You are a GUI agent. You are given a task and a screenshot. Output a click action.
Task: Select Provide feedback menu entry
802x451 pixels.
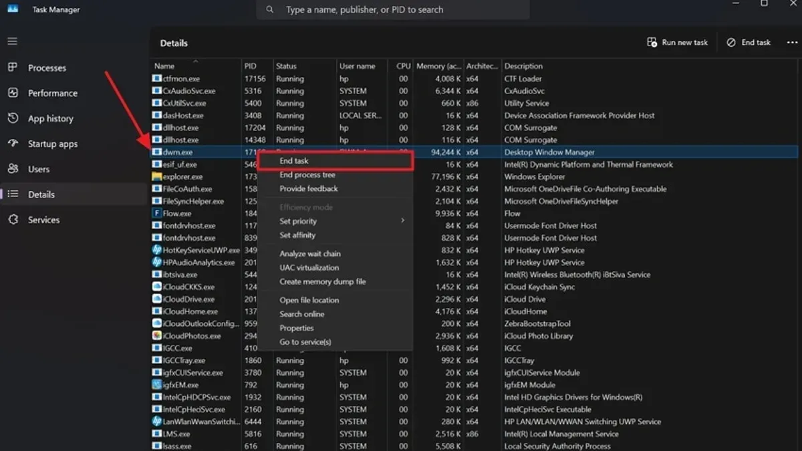tap(336, 189)
